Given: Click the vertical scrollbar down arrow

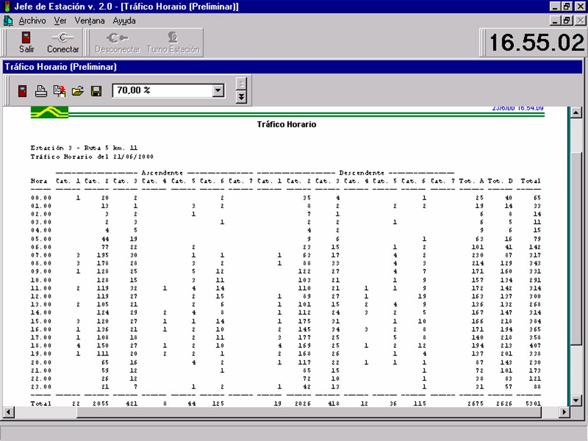Looking at the screenshot, I should (576, 400).
